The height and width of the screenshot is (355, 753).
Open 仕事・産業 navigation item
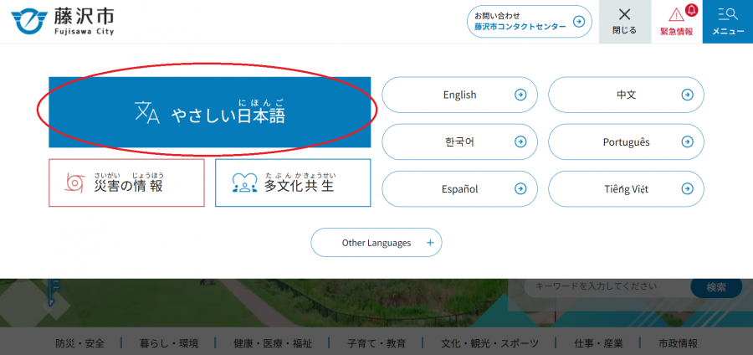tap(598, 343)
